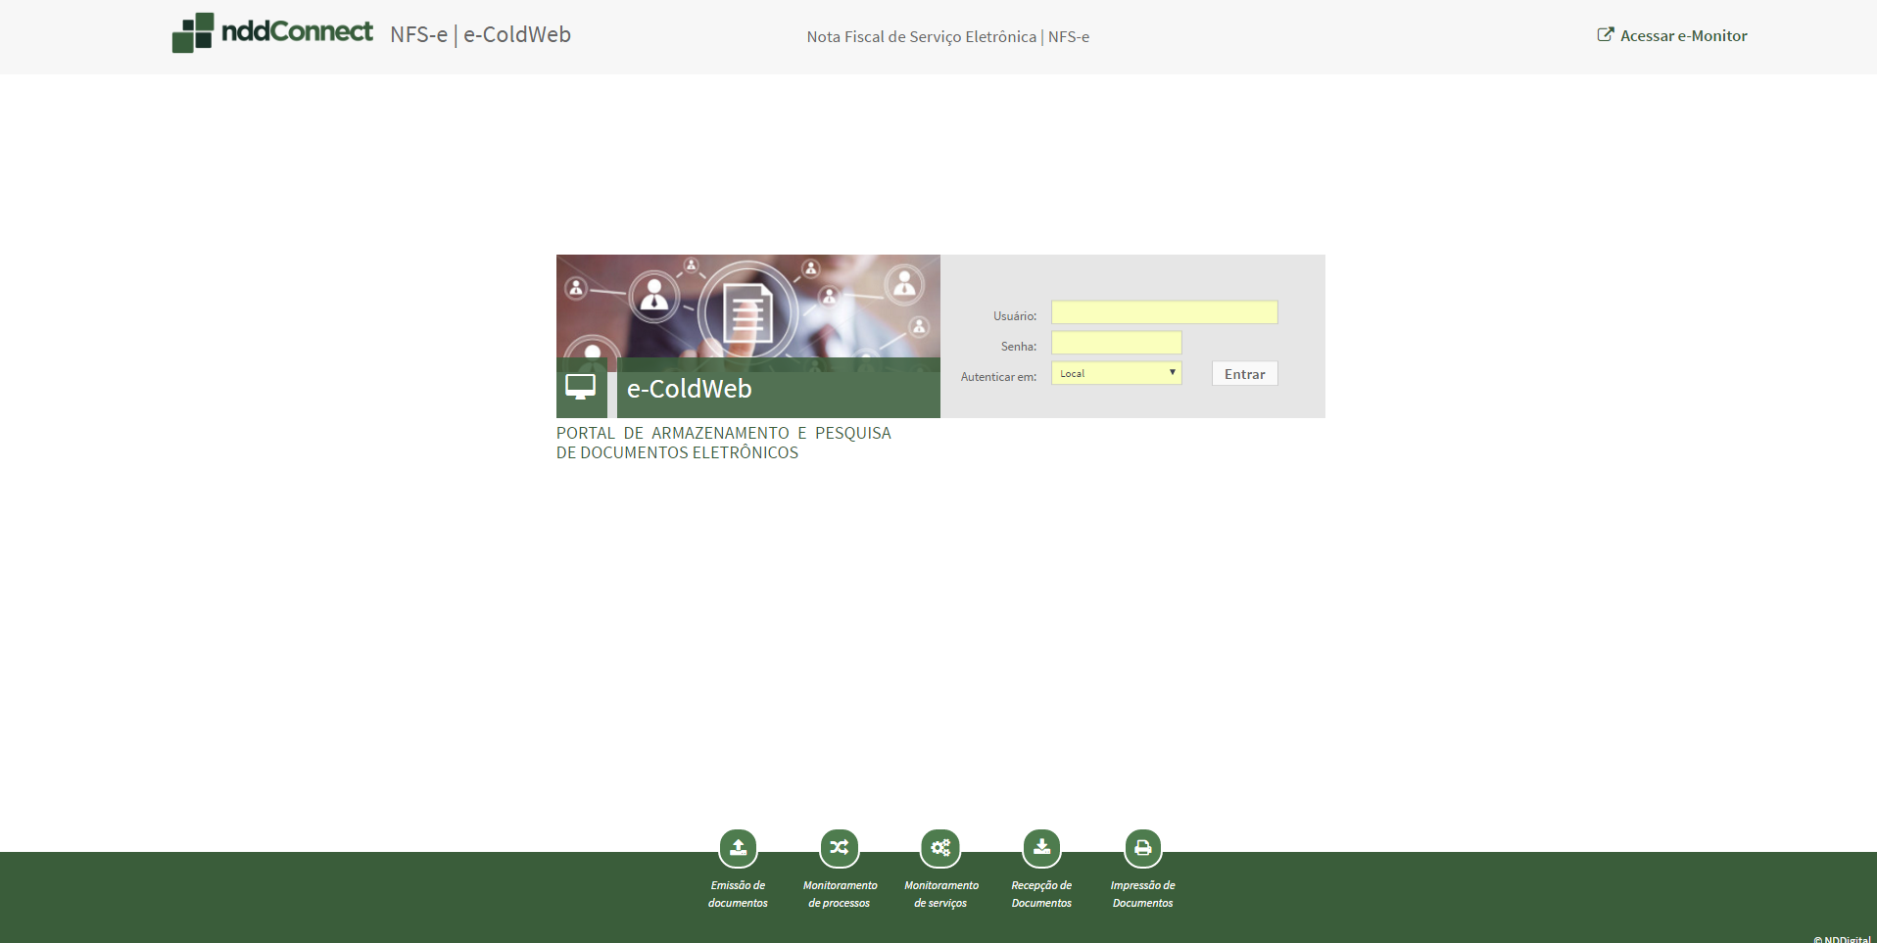Click the Senha password field
1877x943 pixels.
pyautogui.click(x=1115, y=343)
